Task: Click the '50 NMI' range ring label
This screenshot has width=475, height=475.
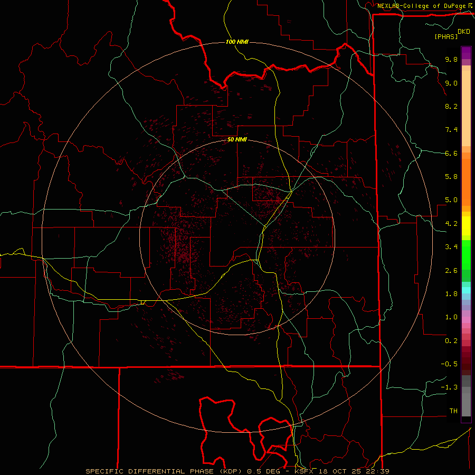Action: tap(237, 139)
